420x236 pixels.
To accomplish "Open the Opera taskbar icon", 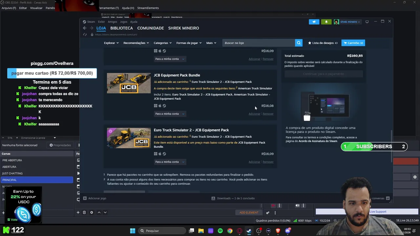I will coord(240,231).
